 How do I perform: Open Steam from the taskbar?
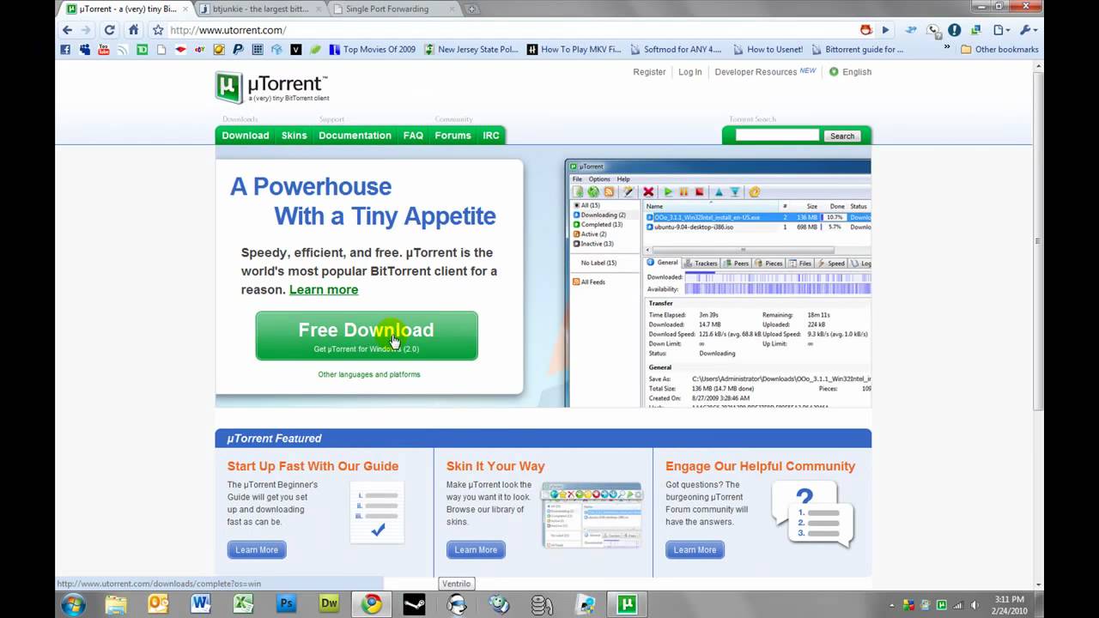pos(414,604)
